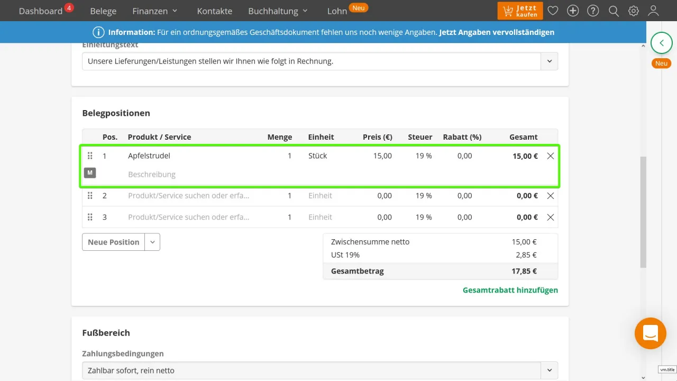Open settings gear icon in header
Image resolution: width=677 pixels, height=381 pixels.
(634, 11)
